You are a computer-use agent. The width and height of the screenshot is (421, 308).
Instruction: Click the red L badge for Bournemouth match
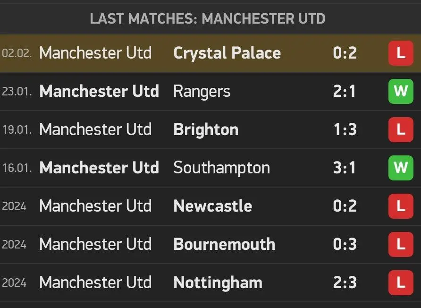pos(400,244)
